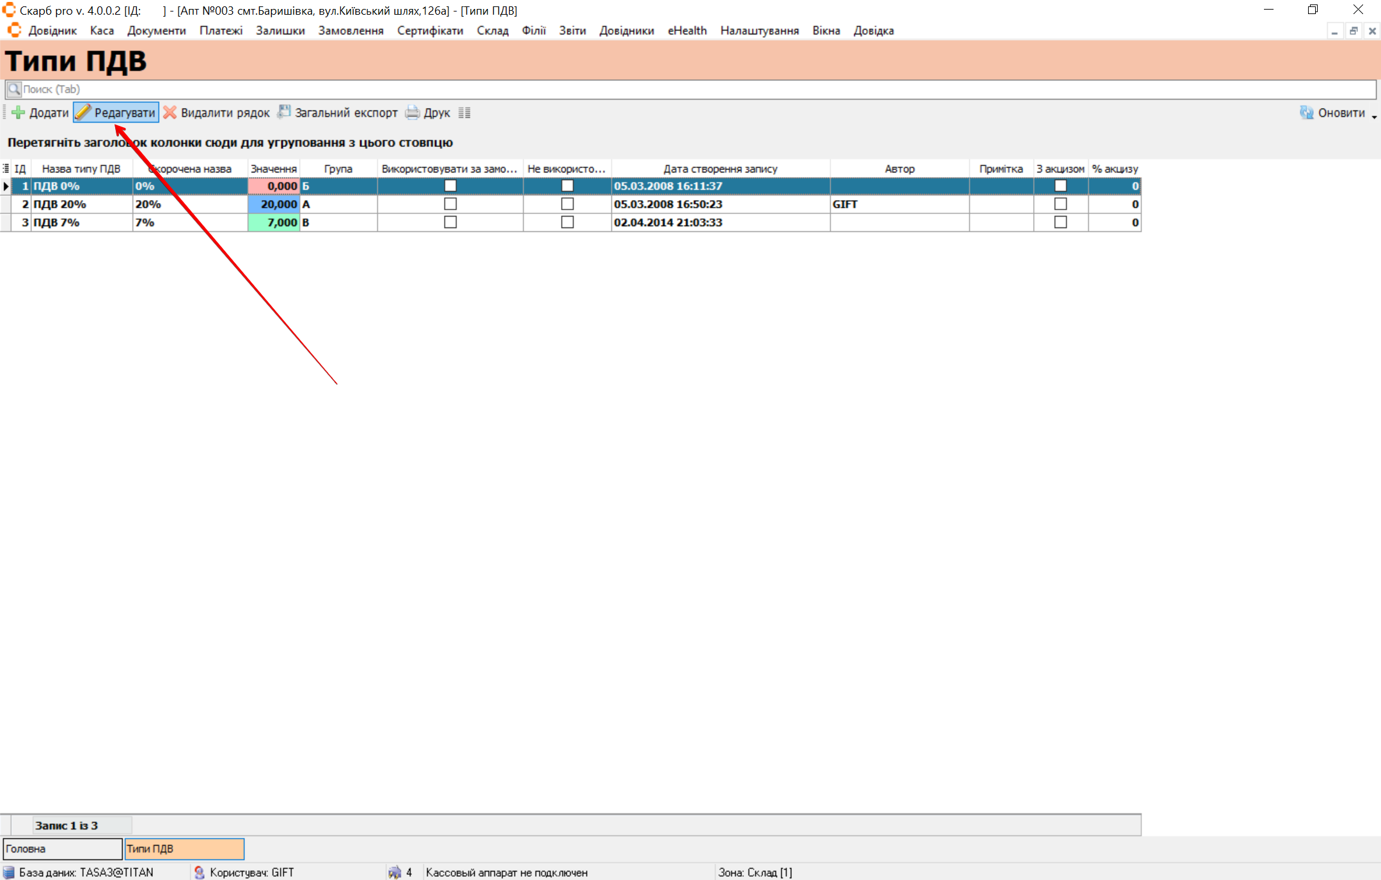
Task: Toggle 'З акцизом' checkbox for ПДВ 20%
Action: click(1060, 204)
